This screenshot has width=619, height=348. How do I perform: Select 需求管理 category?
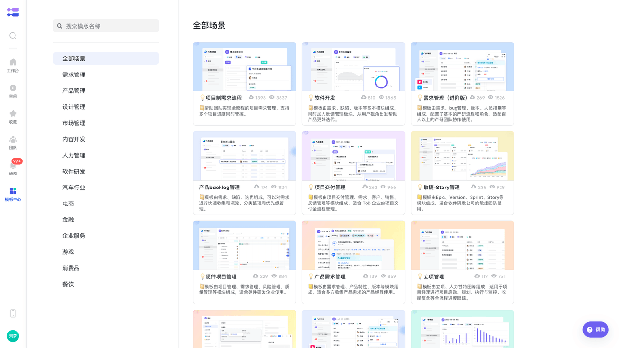74,75
